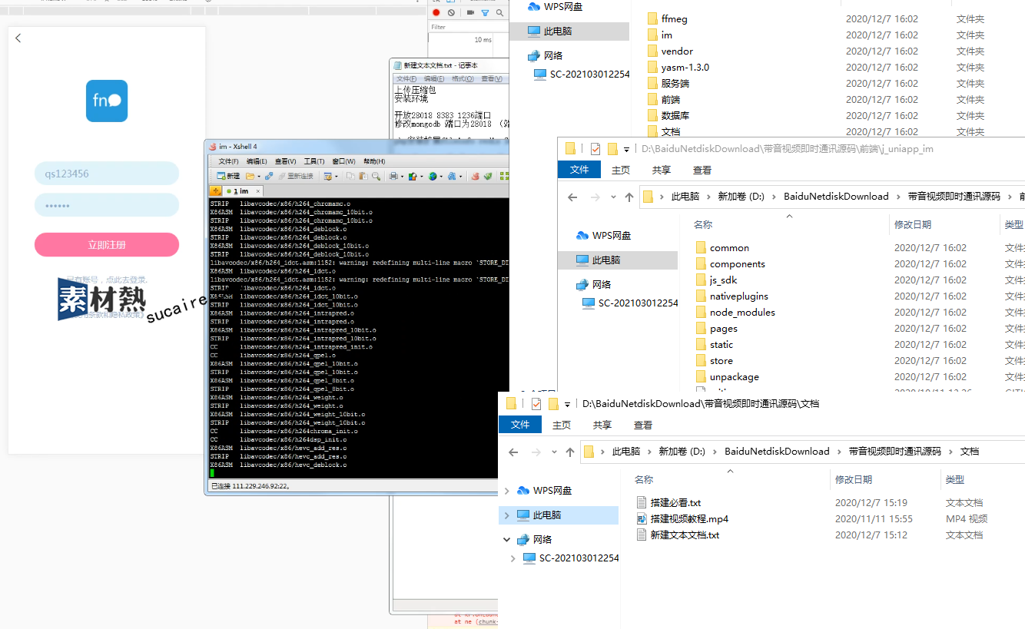Click the paste icon in Xshell toolbar
1025x629 pixels.
[x=363, y=176]
